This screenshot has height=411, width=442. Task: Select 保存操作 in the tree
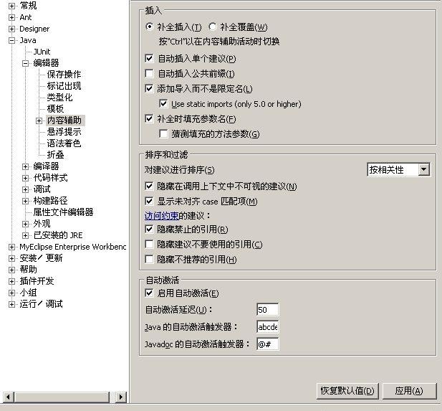click(64, 75)
